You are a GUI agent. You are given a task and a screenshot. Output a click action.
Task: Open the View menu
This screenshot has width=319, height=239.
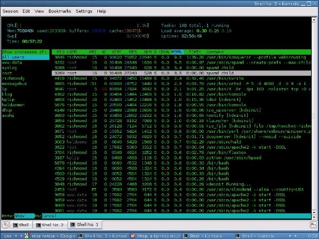39,11
